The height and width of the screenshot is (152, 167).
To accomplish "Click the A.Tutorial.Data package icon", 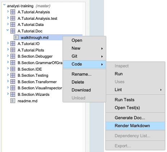I will (x=13, y=24).
